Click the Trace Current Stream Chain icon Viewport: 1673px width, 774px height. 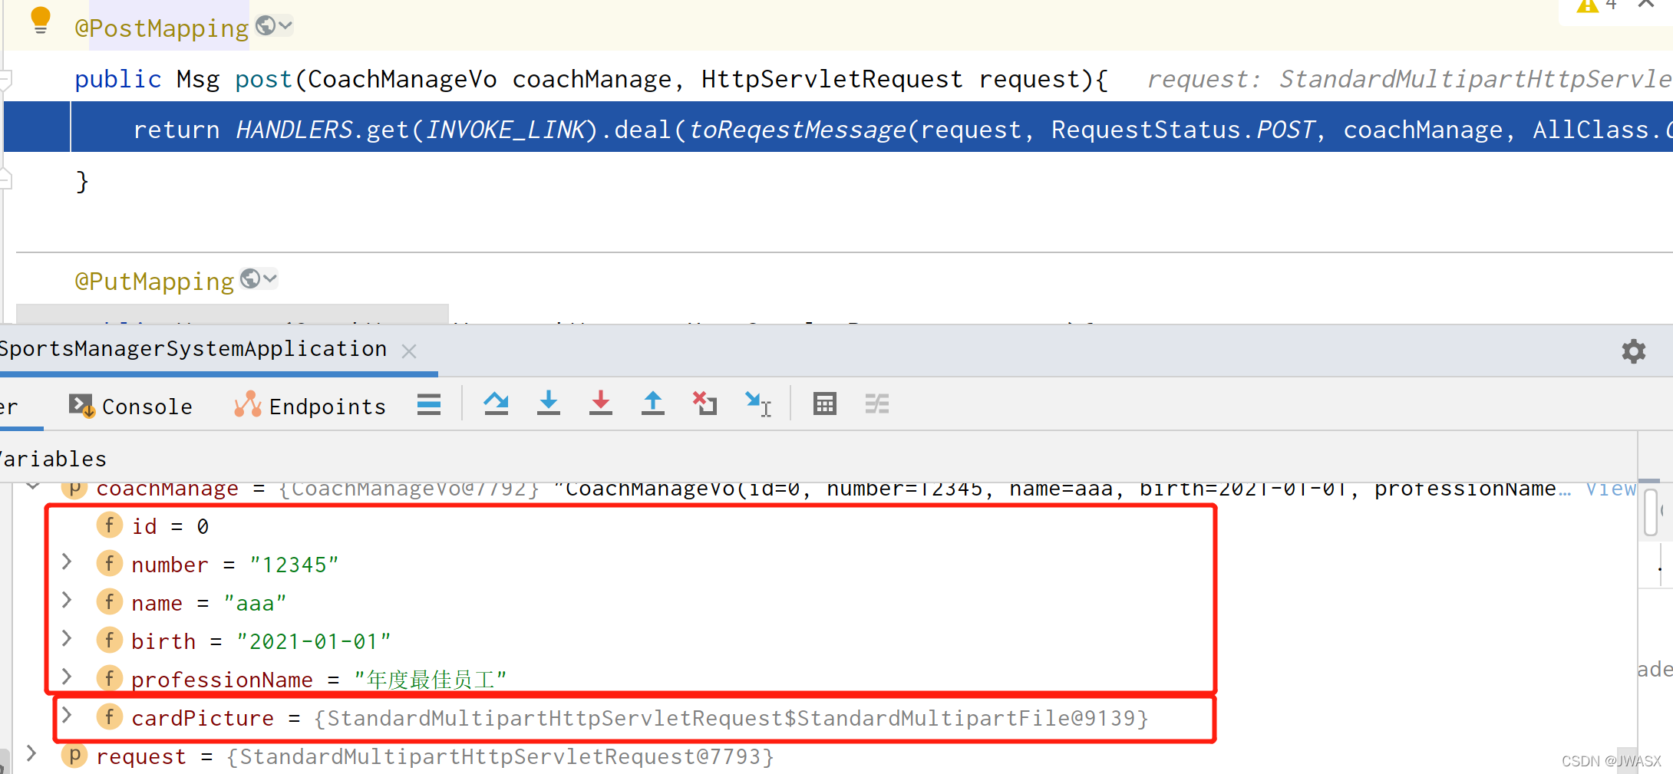tap(877, 403)
